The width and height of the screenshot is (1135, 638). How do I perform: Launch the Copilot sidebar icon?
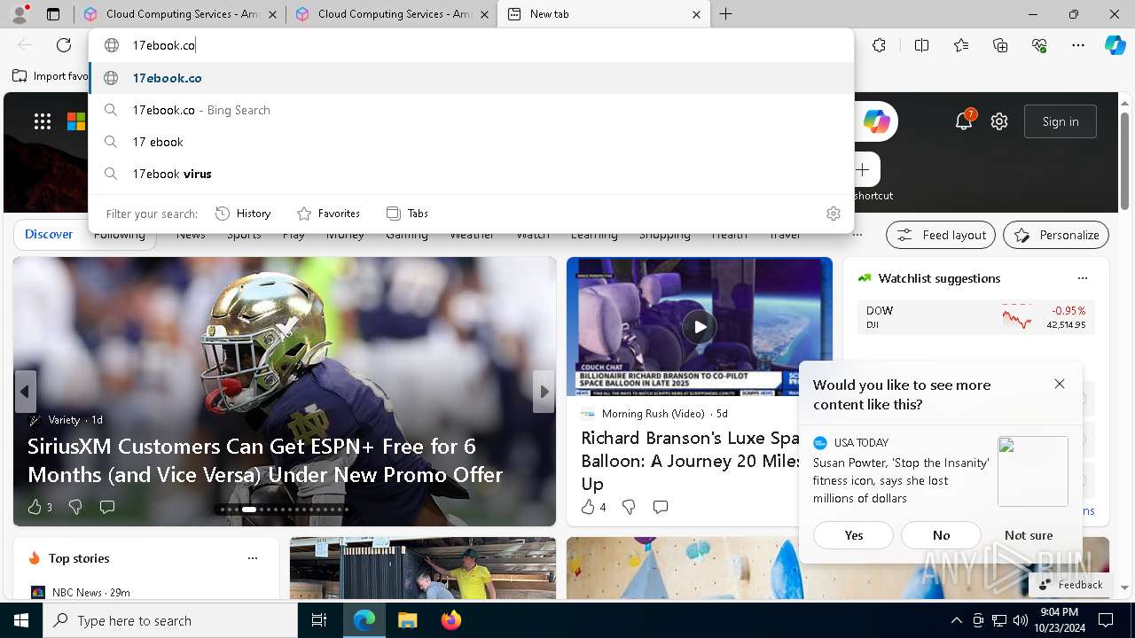1115,45
